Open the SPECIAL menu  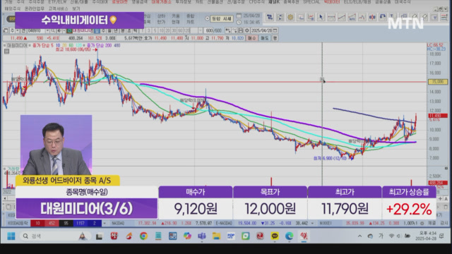(311, 1)
